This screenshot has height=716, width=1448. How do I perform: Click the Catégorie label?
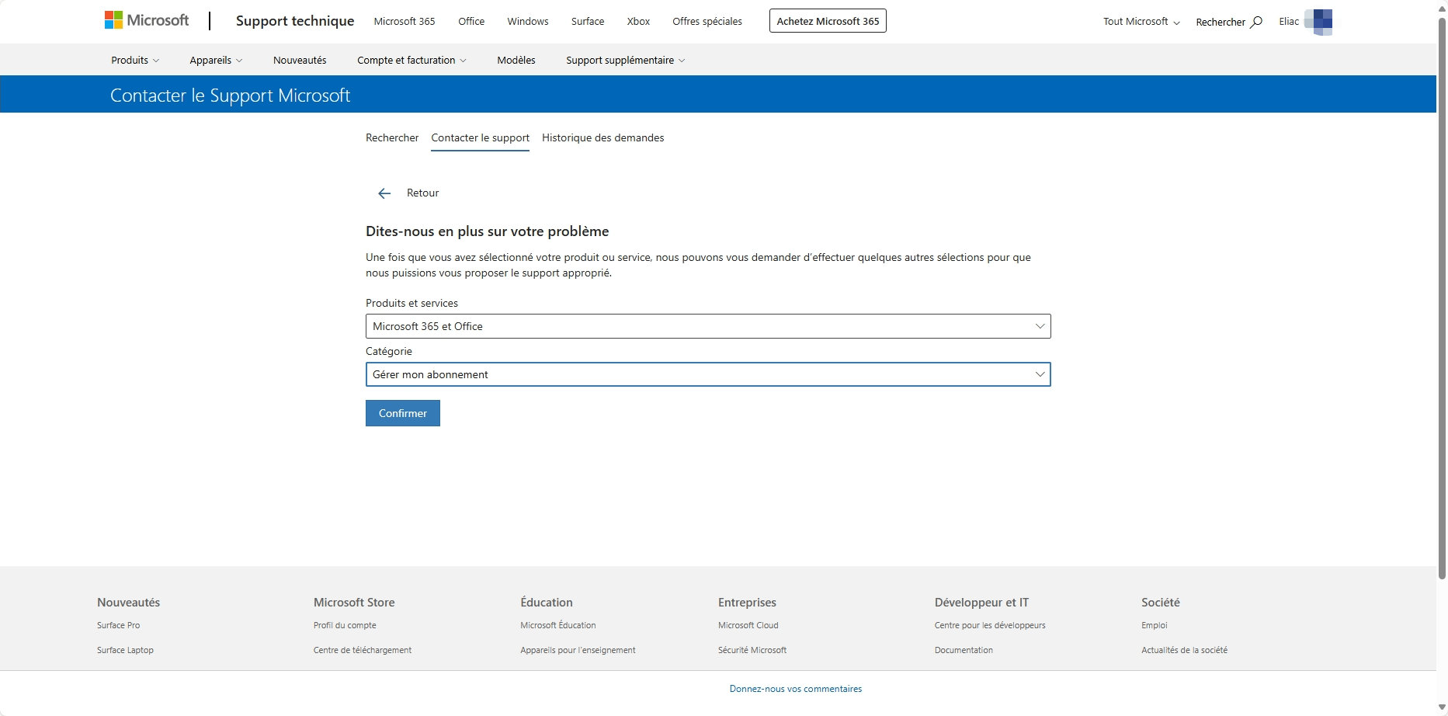389,351
